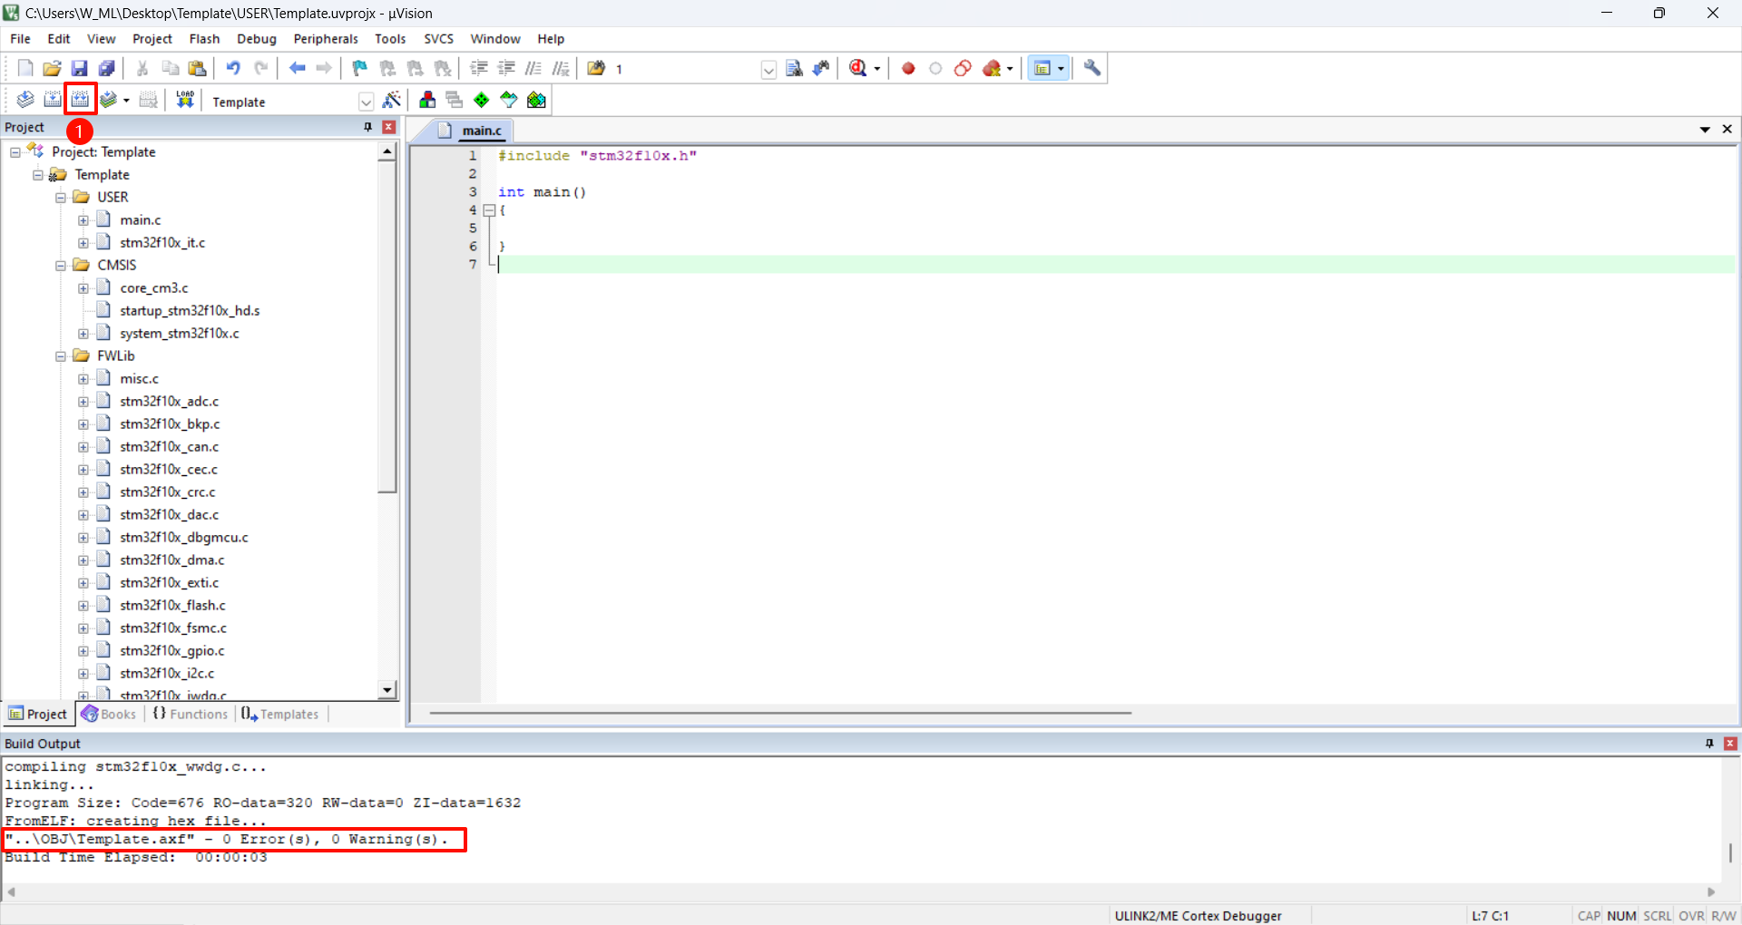
Task: Select startup_stm32f10x_hd.s file
Action: point(190,311)
